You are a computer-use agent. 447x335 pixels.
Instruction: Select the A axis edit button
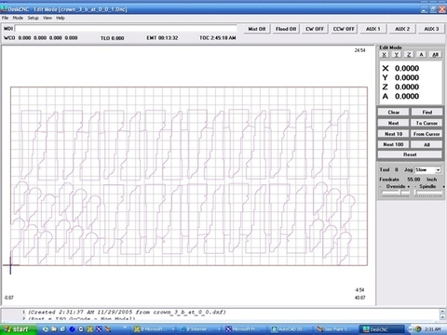[x=421, y=55]
